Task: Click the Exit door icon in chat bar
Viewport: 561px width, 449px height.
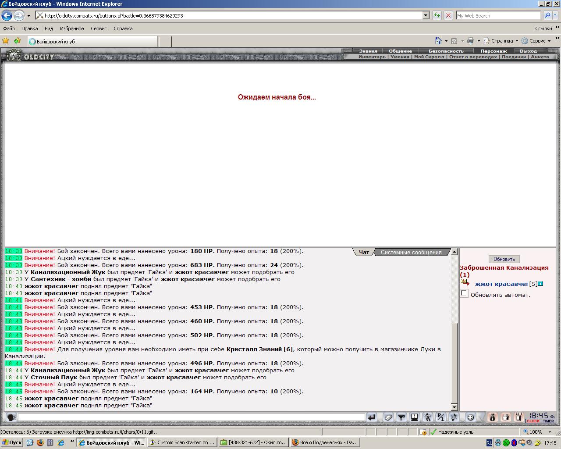Action: coord(519,417)
